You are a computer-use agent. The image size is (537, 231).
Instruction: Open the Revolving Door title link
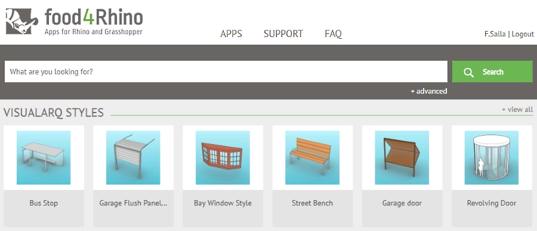(x=492, y=203)
